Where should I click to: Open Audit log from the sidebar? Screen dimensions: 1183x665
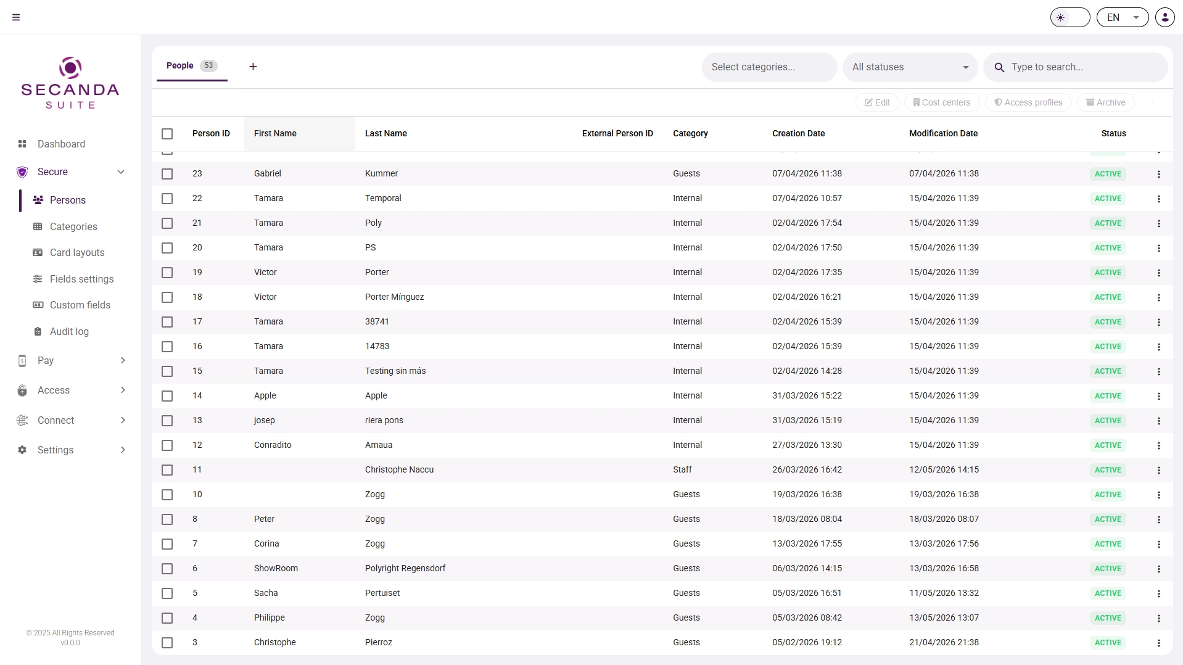[x=69, y=331]
